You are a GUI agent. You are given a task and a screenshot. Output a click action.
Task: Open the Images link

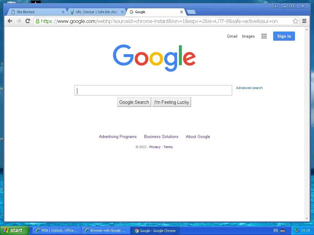[248, 36]
